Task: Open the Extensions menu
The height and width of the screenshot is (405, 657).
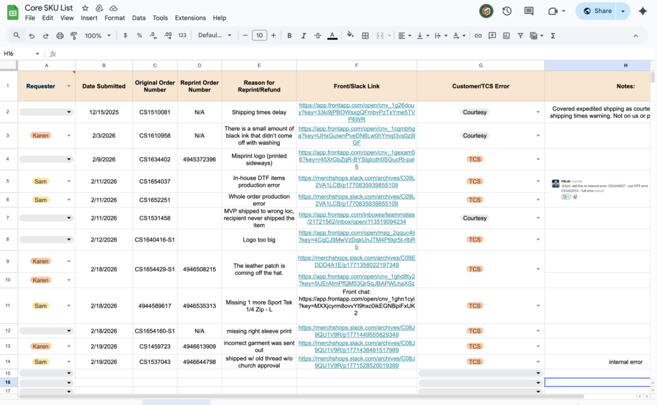Action: coord(190,18)
